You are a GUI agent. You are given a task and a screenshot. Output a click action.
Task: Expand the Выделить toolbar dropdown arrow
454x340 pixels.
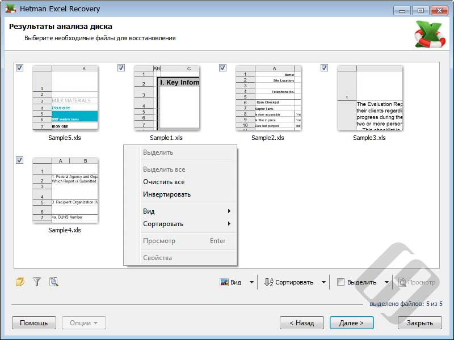[x=386, y=282]
